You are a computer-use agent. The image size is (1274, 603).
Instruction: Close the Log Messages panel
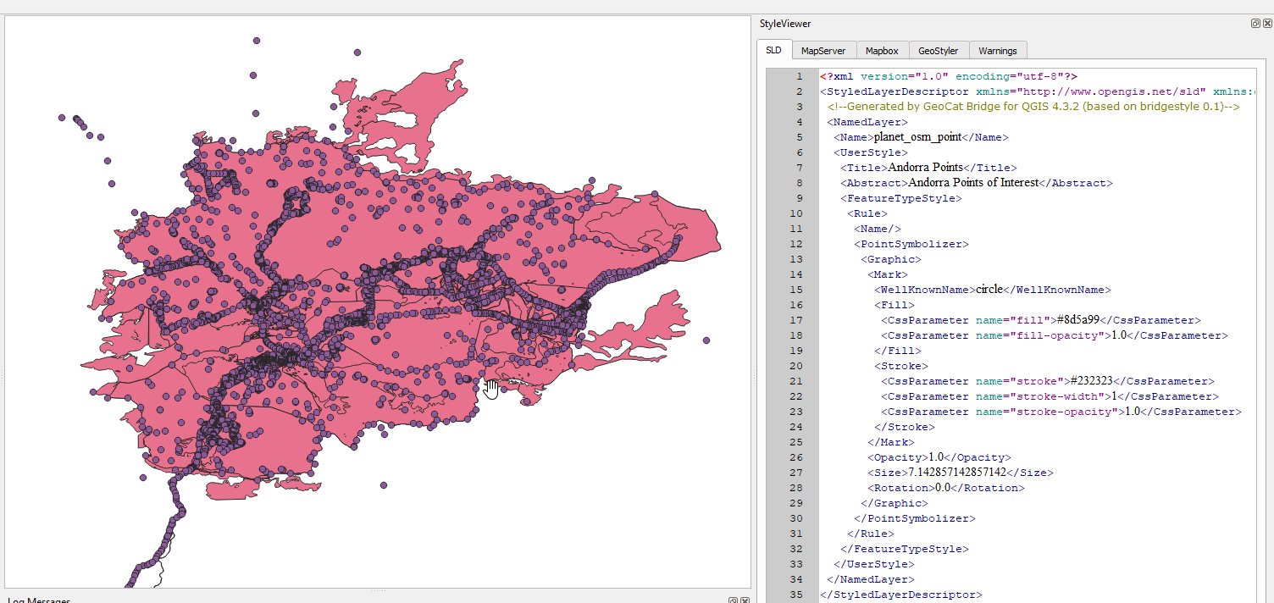[745, 600]
